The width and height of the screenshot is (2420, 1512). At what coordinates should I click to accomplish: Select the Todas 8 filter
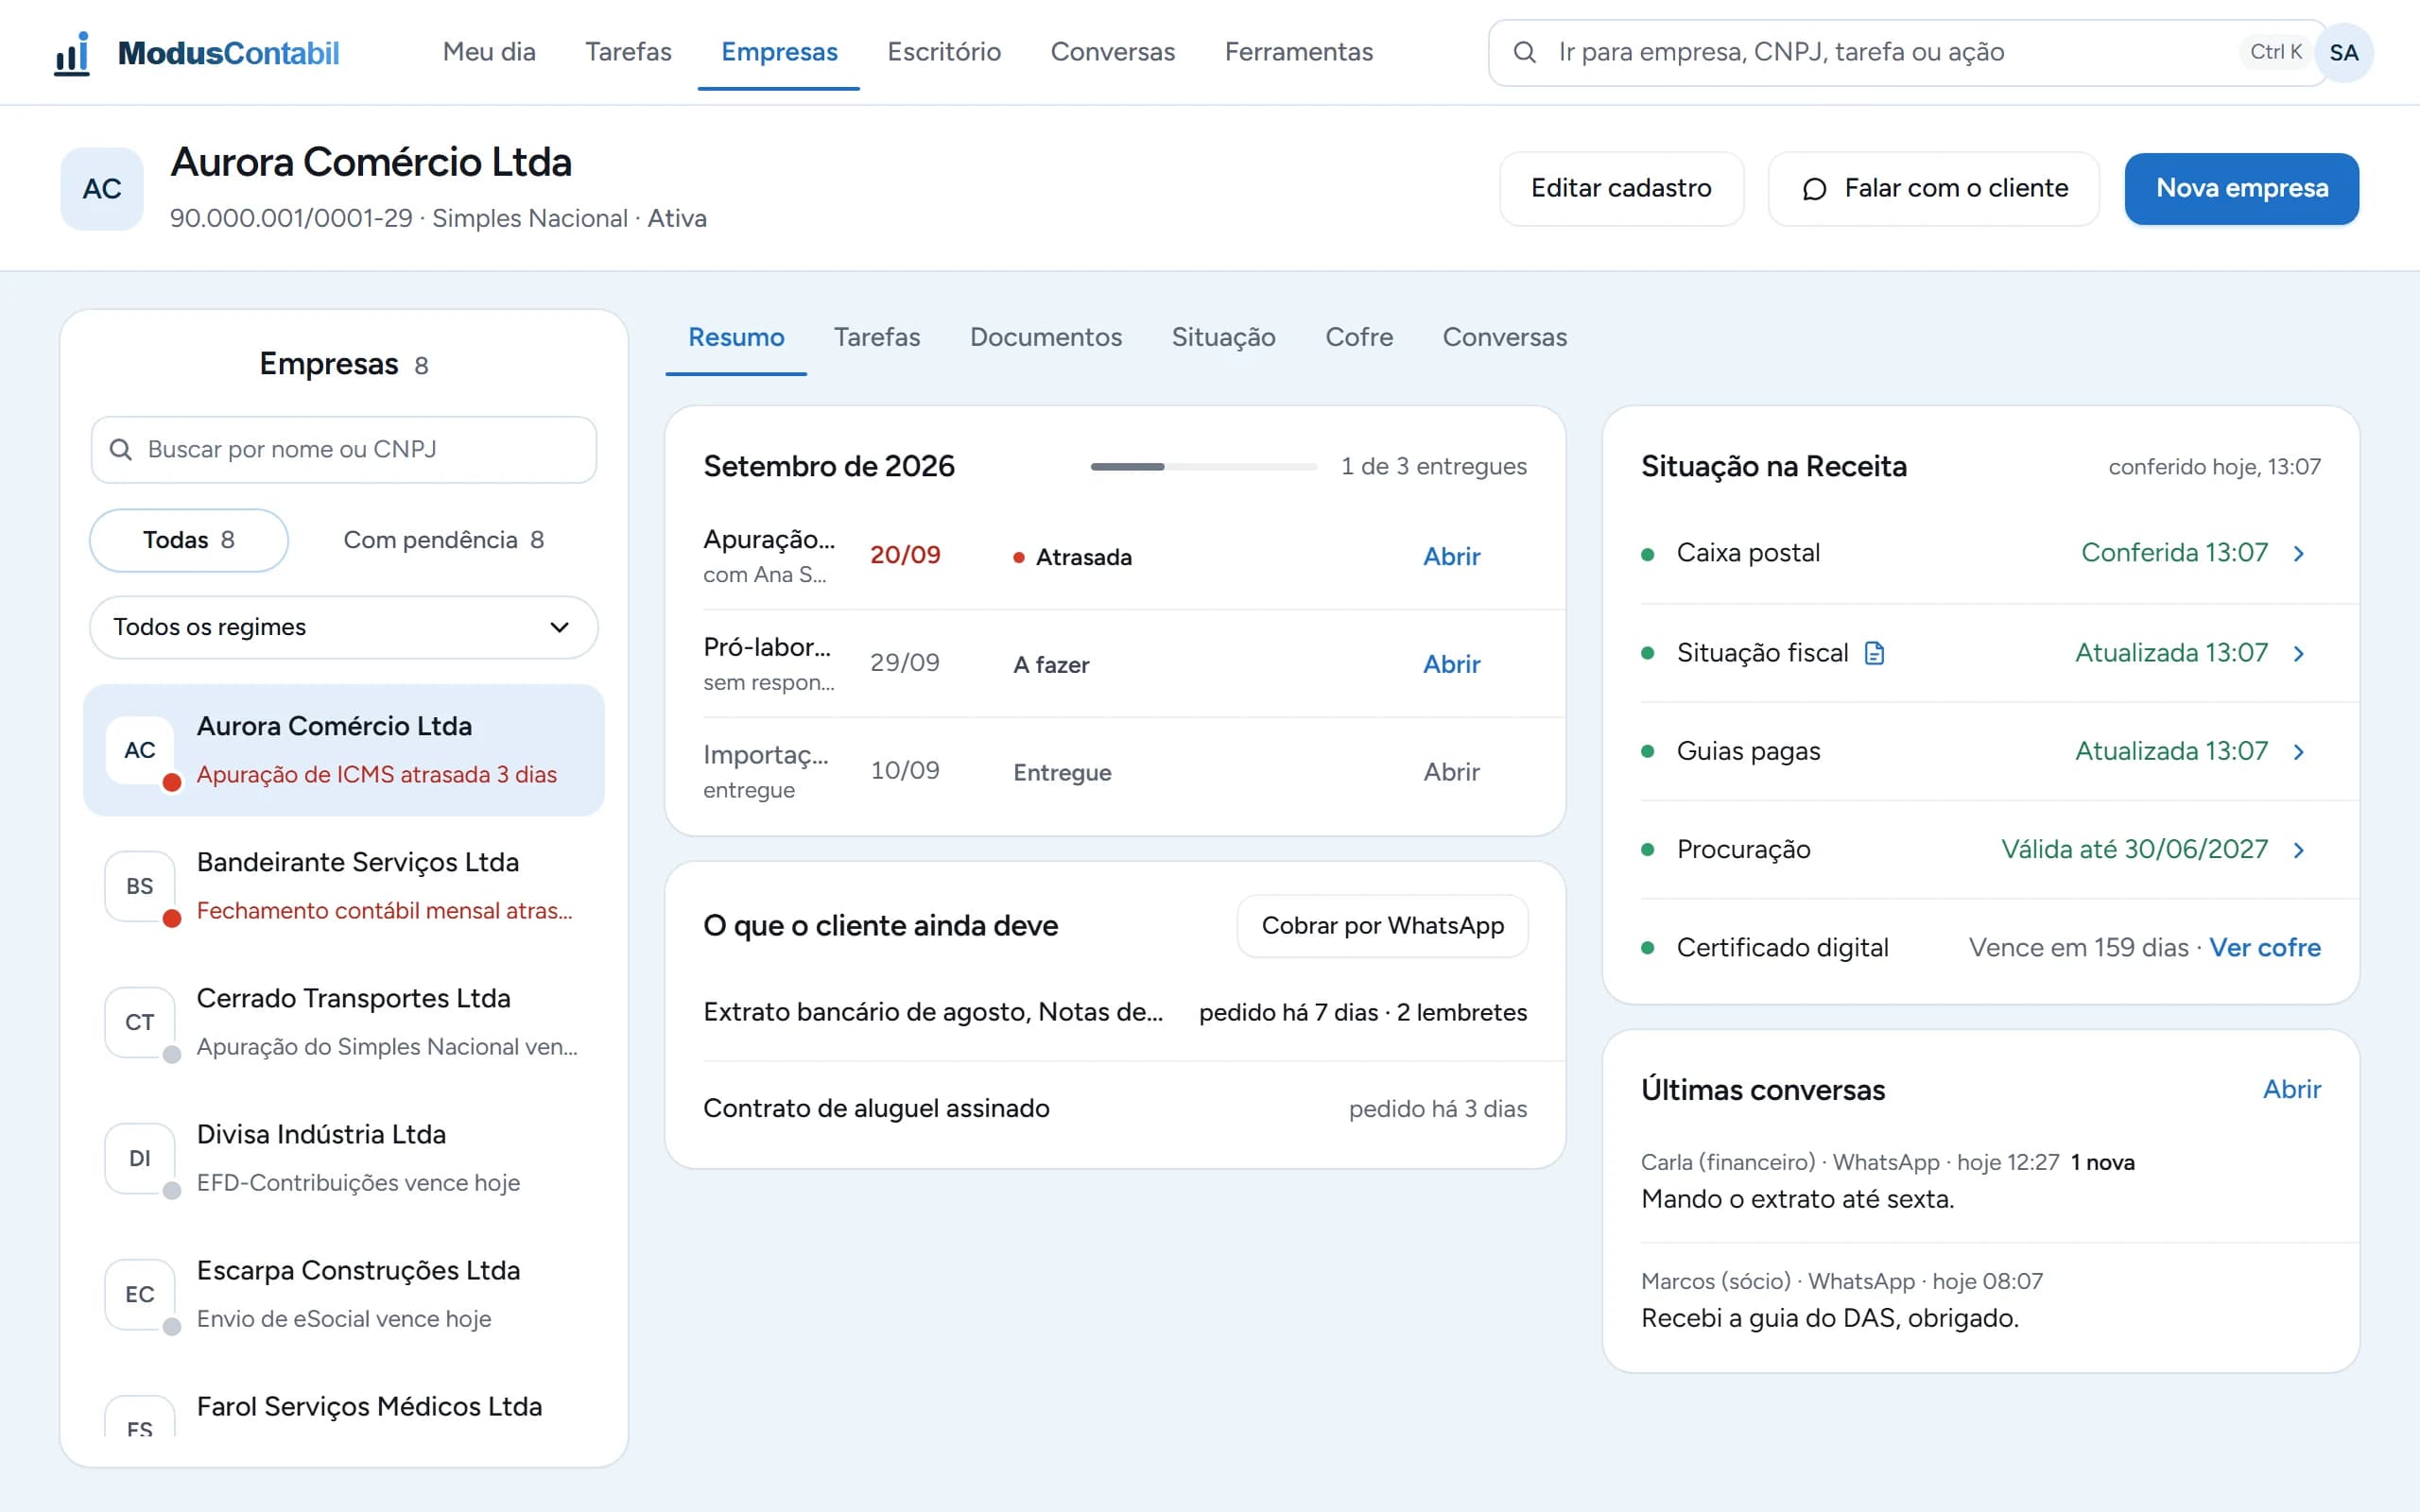(x=189, y=540)
